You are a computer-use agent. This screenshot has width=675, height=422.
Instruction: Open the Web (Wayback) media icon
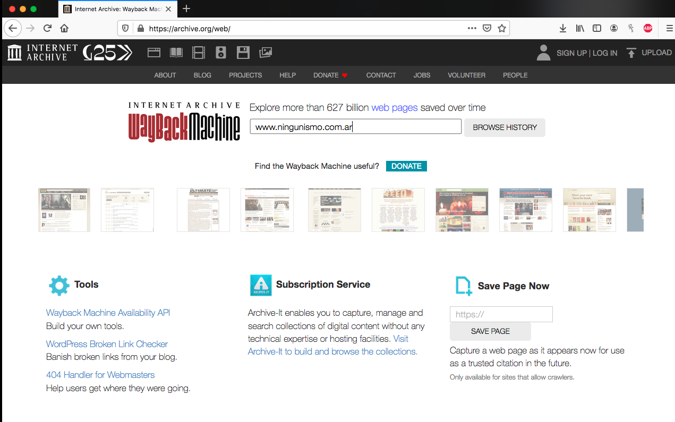(154, 53)
